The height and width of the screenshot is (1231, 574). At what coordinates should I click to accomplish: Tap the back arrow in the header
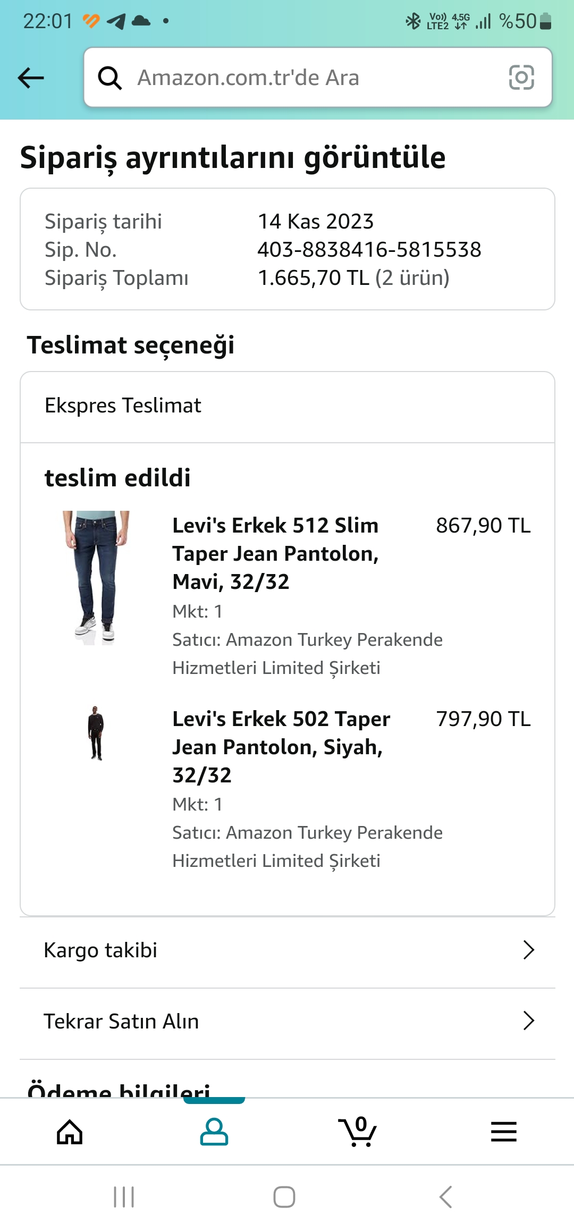point(31,78)
